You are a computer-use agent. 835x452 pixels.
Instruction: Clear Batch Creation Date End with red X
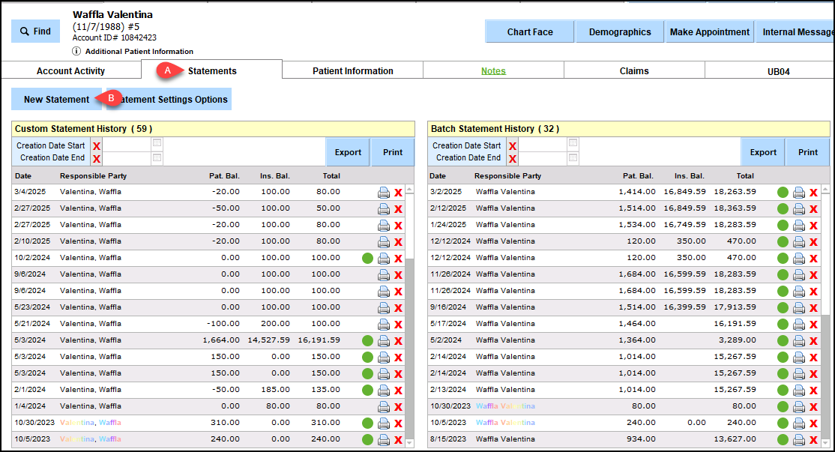[513, 158]
